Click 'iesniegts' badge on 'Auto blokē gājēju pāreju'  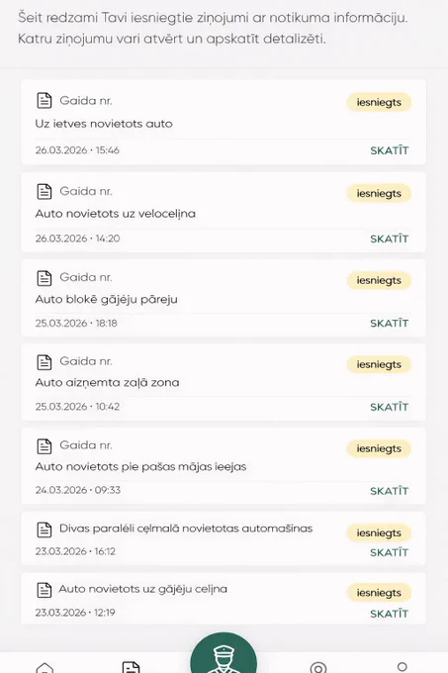[x=379, y=280]
